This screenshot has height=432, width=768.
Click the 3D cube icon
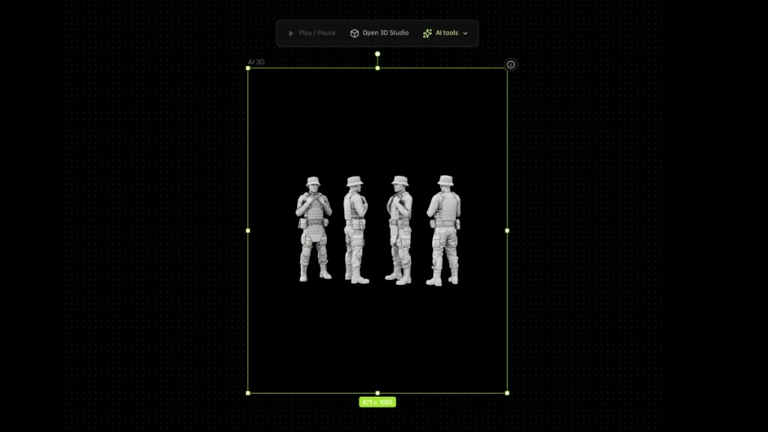point(354,33)
